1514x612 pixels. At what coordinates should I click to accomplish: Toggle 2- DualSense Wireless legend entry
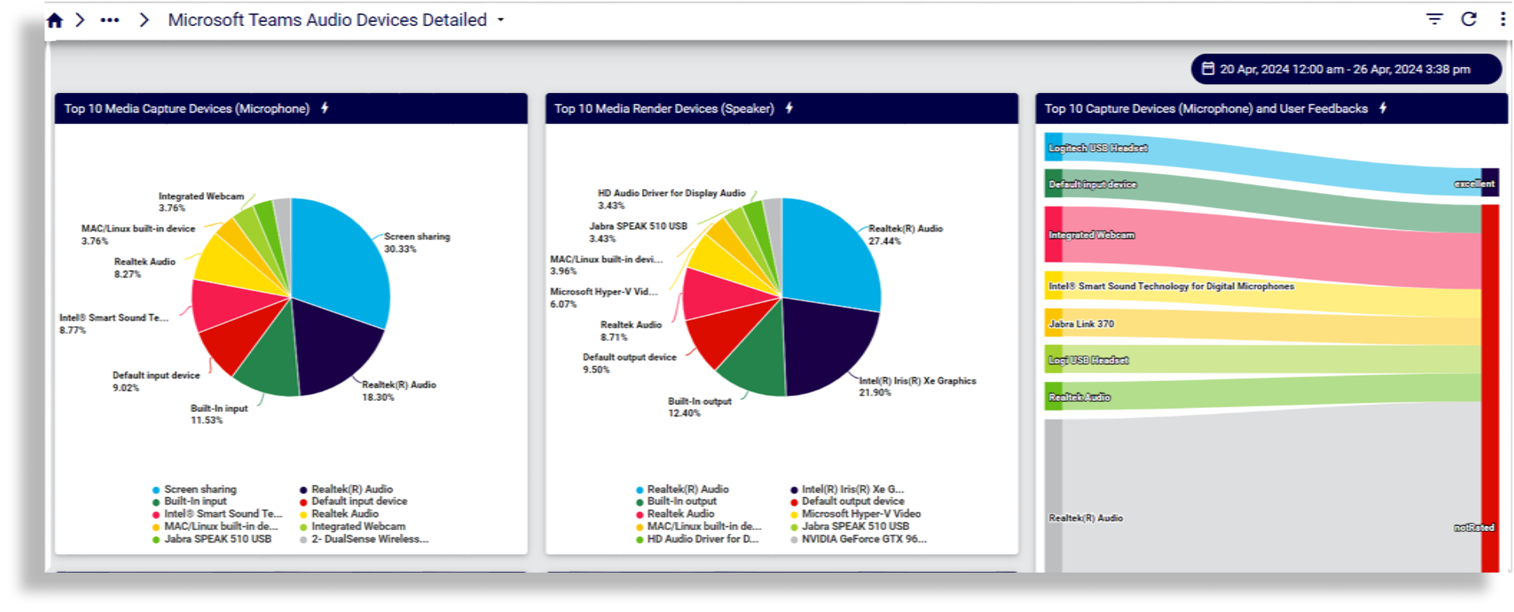pyautogui.click(x=364, y=539)
